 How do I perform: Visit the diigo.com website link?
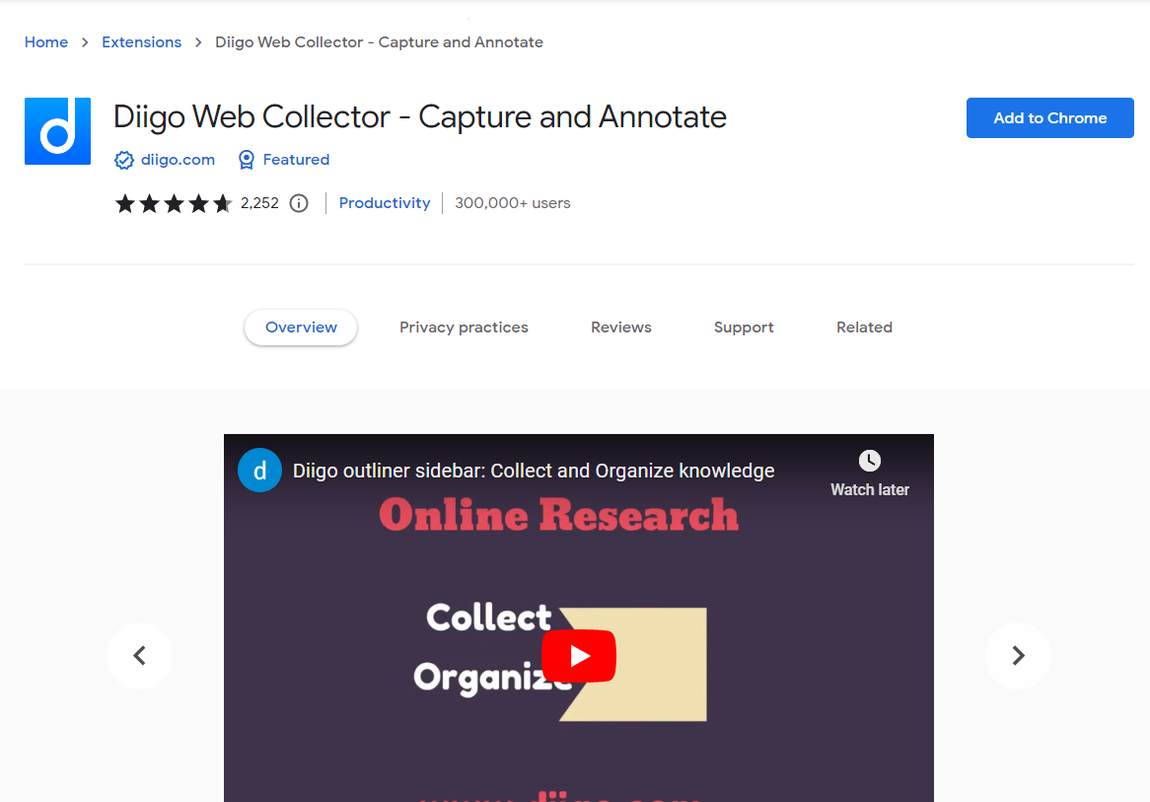[178, 159]
